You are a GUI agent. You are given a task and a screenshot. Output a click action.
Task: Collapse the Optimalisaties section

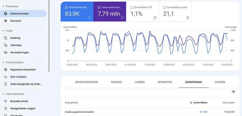(x=3, y=94)
